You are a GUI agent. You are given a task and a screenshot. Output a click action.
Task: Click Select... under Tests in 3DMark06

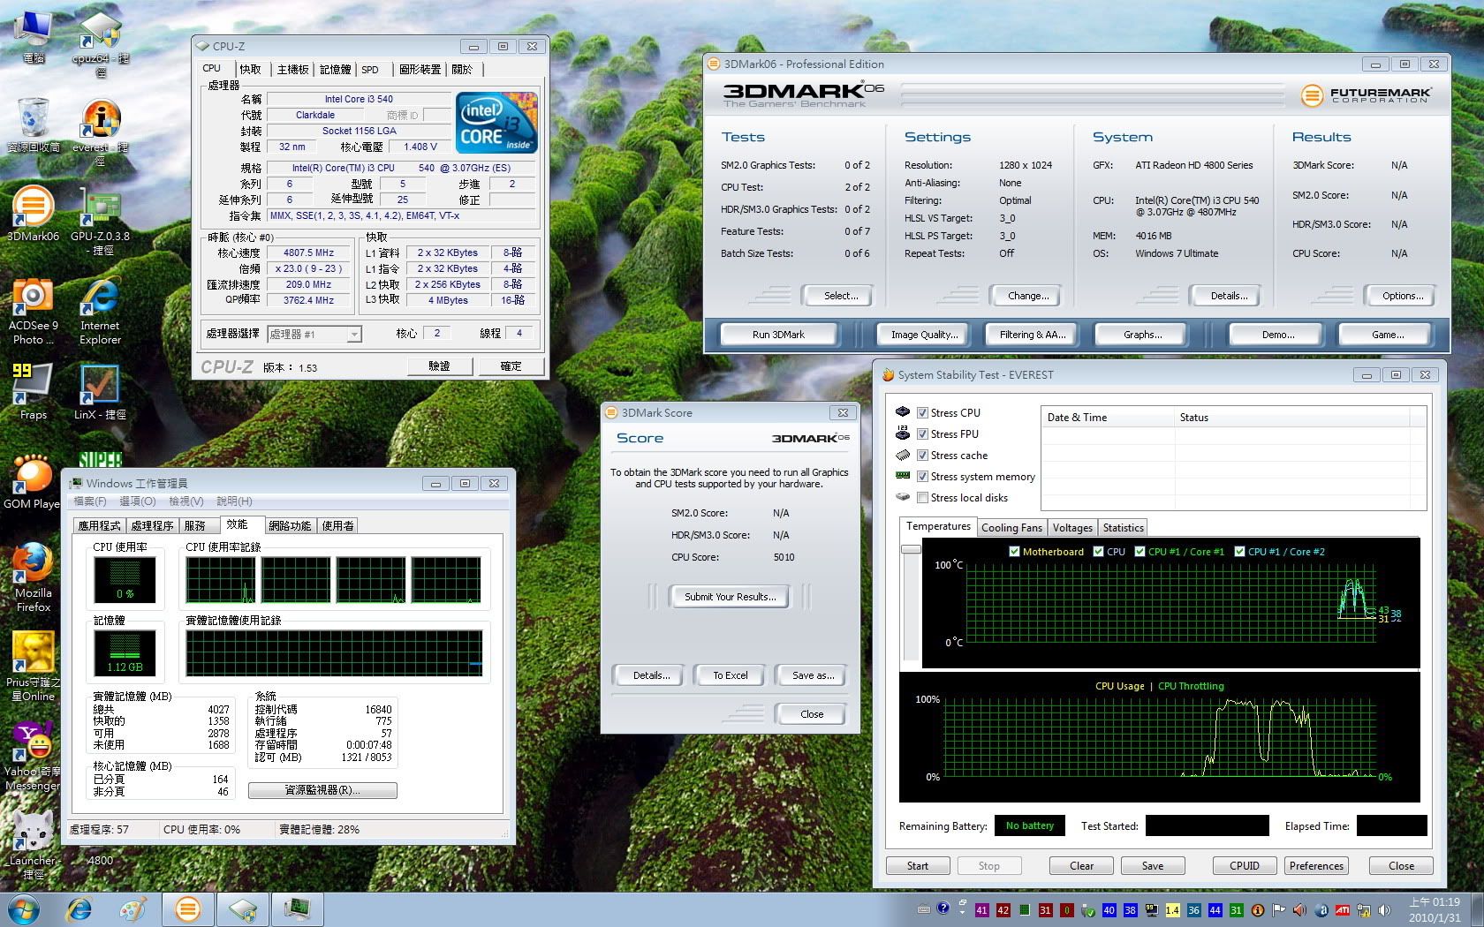[841, 296]
